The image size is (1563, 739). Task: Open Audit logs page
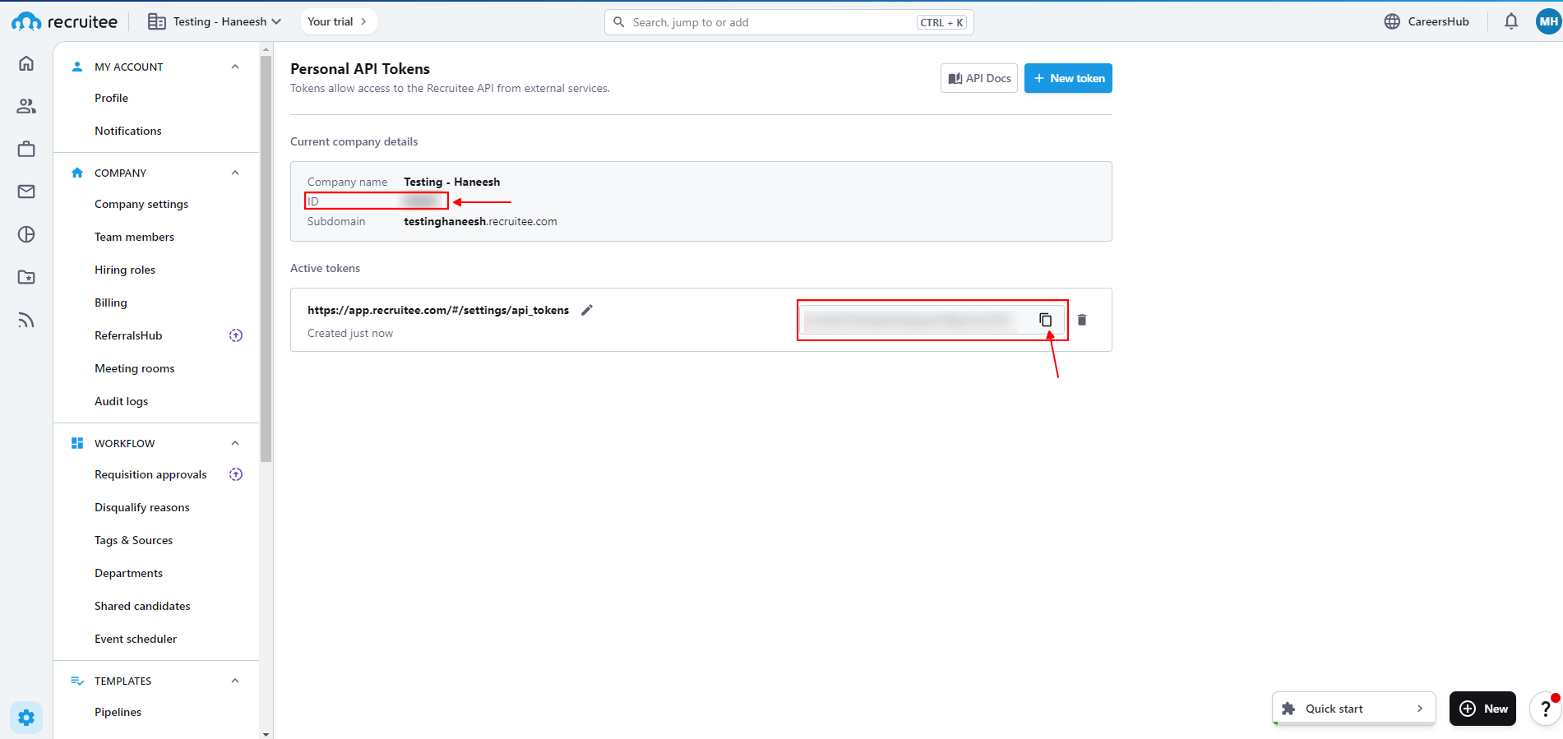[x=122, y=401]
